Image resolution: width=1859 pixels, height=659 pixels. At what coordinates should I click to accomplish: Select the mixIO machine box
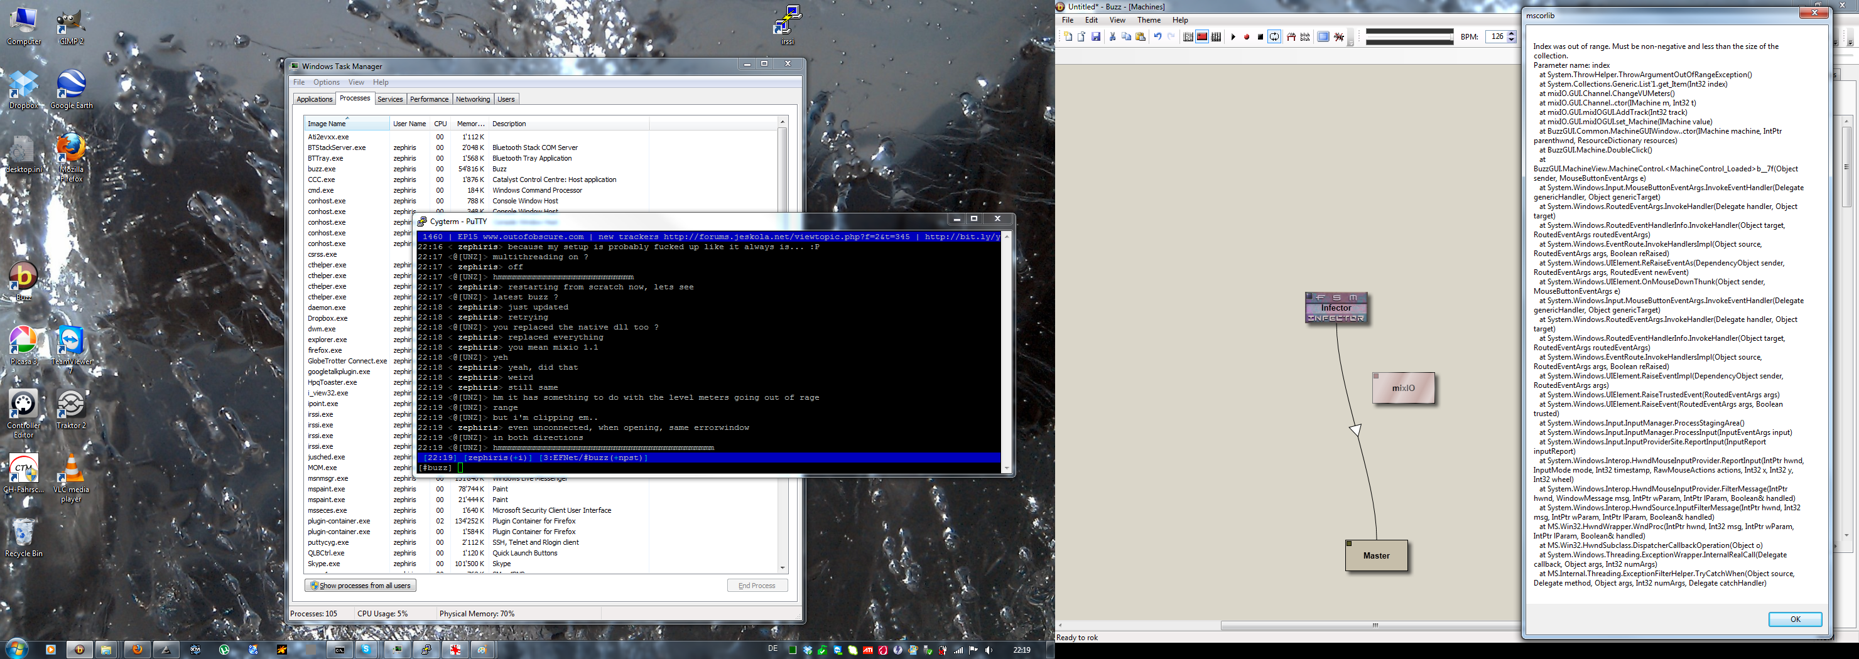(1403, 388)
